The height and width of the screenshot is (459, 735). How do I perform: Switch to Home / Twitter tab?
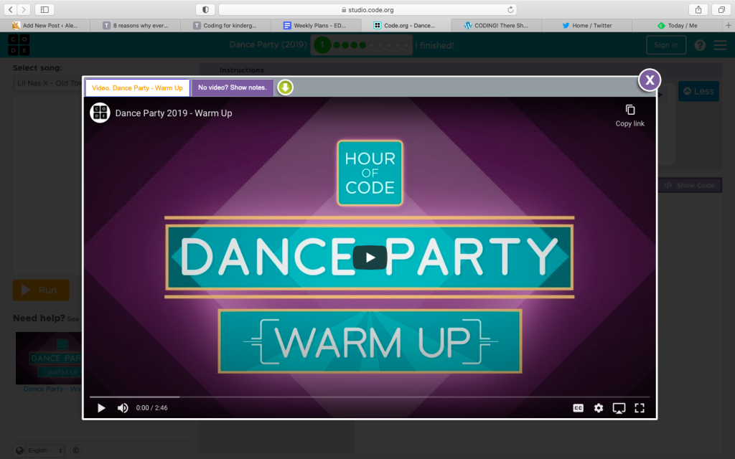tap(587, 25)
